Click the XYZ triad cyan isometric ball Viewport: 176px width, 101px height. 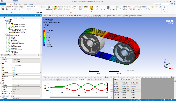[x=169, y=63]
